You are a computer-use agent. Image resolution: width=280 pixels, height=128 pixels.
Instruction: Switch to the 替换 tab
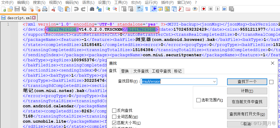(x=125, y=71)
